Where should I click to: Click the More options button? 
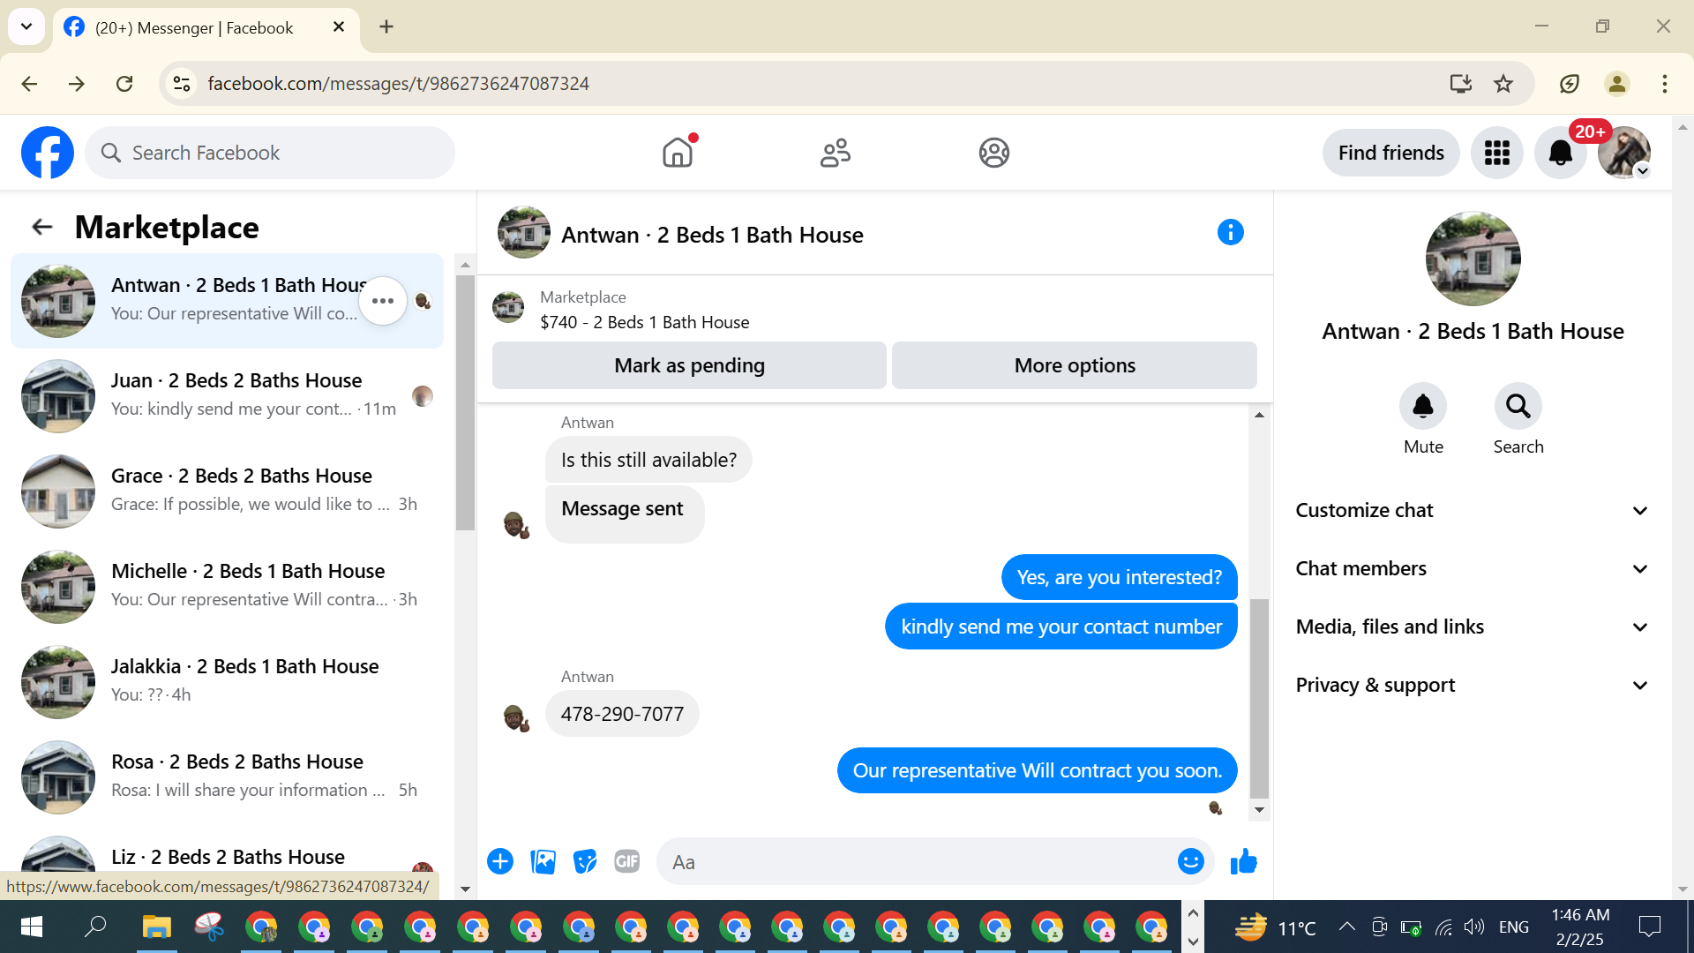(x=1074, y=365)
